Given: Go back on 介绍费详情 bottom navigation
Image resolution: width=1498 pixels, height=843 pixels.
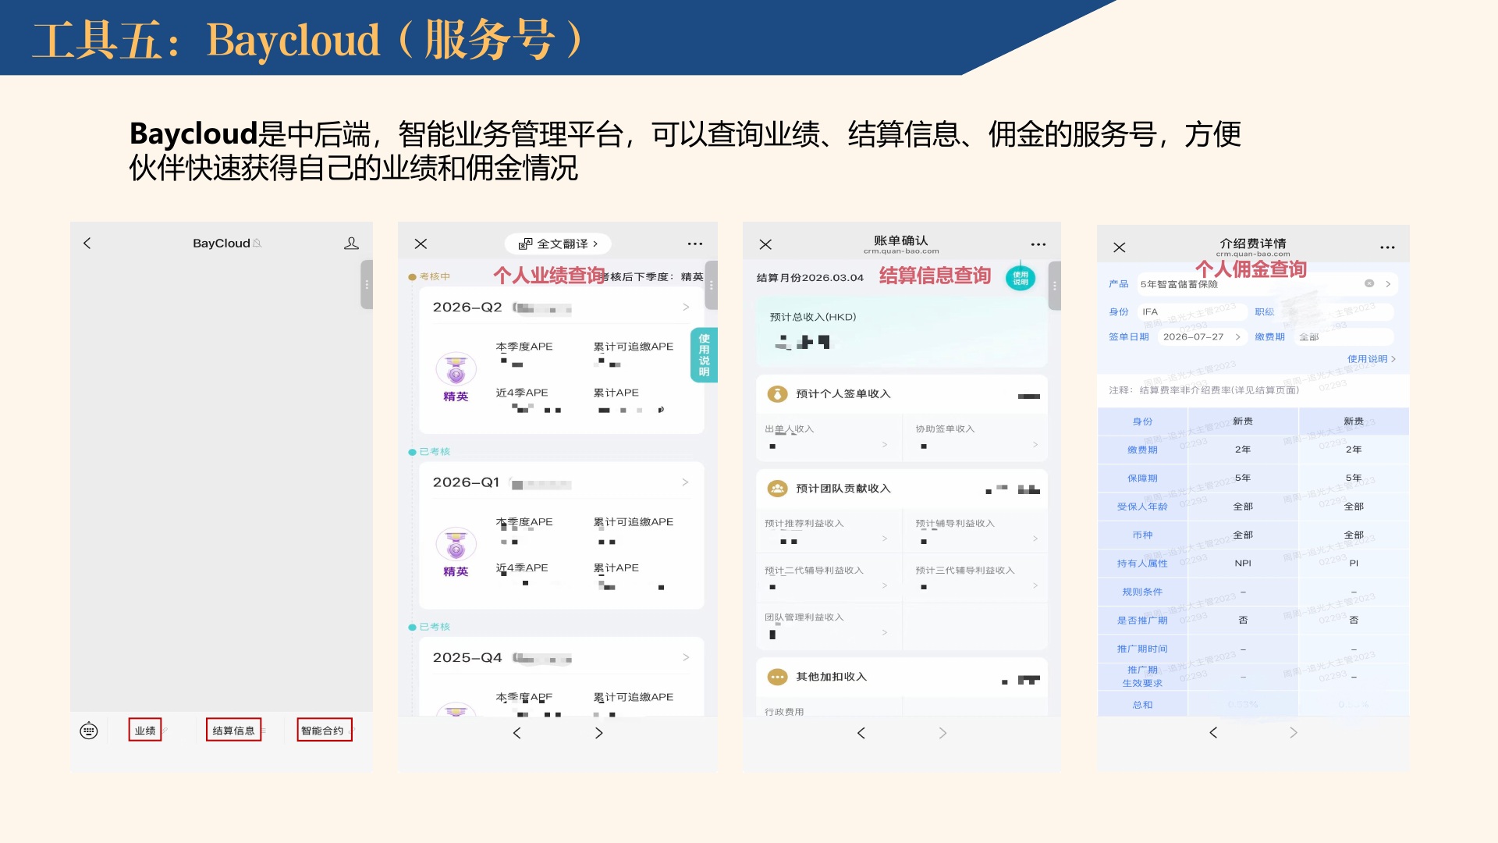Looking at the screenshot, I should point(1213,732).
